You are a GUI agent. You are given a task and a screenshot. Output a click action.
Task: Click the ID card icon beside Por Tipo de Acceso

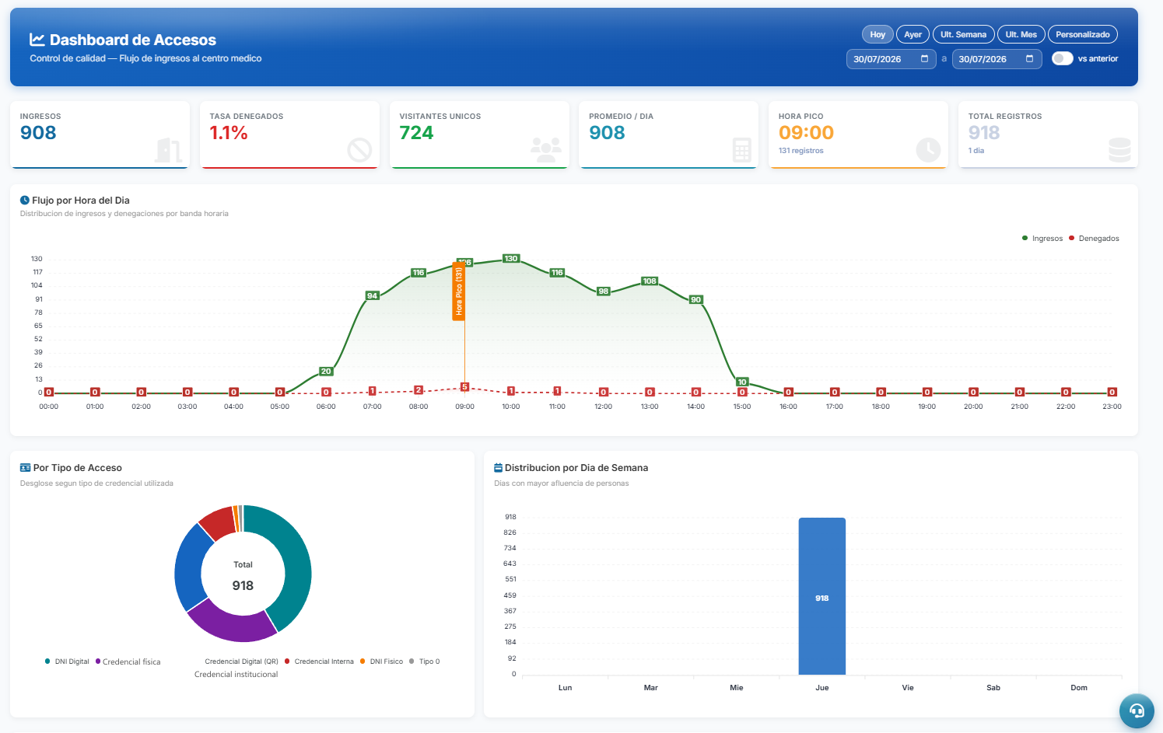26,468
